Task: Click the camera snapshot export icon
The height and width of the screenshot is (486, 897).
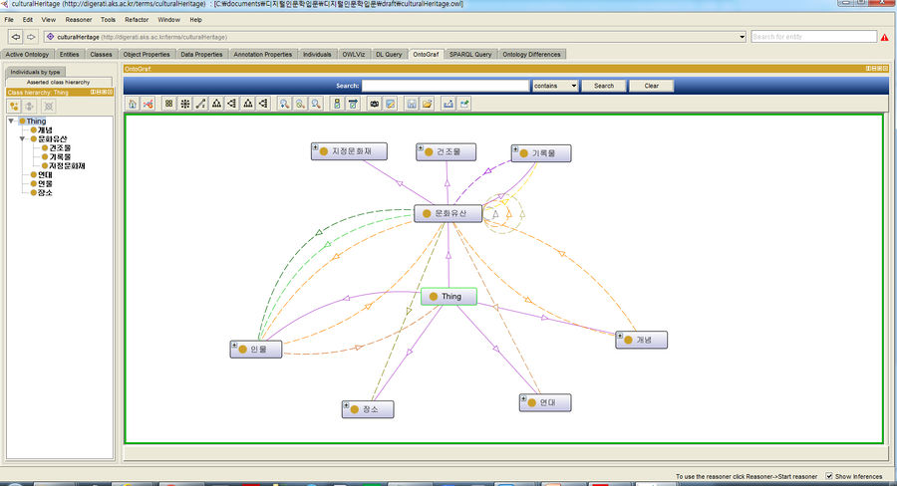Action: tap(375, 104)
